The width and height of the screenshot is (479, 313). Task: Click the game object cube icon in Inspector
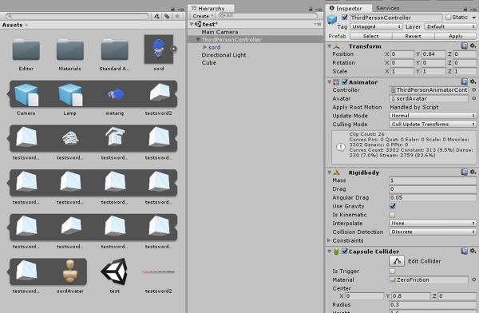pyautogui.click(x=332, y=20)
